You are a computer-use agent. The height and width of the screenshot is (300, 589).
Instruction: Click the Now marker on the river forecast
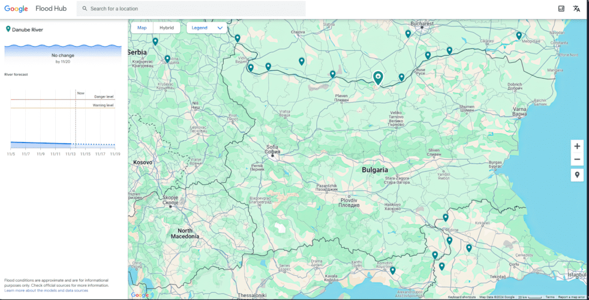(x=81, y=93)
